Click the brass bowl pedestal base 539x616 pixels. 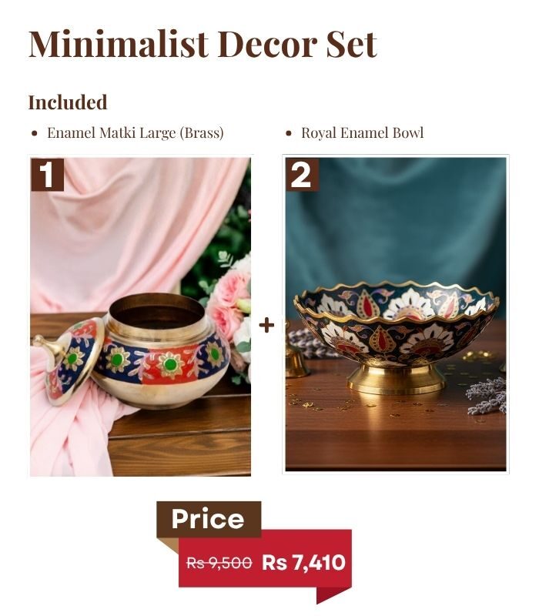coord(396,379)
